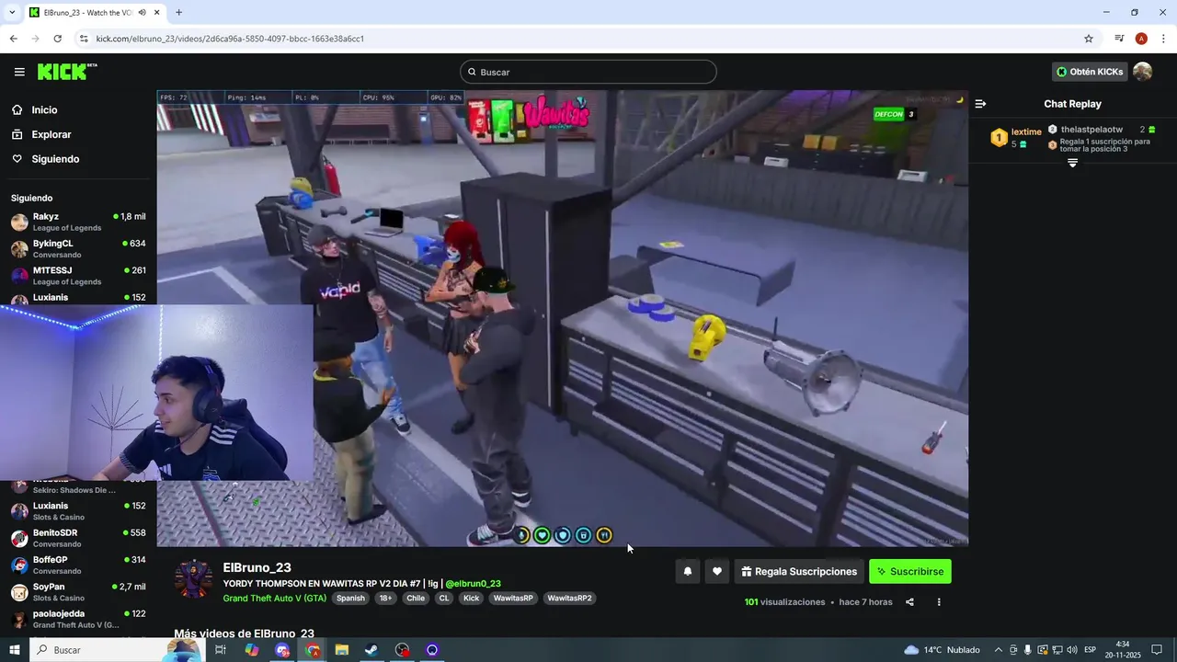Click the ElBruno_23 channel name
This screenshot has width=1177, height=662.
coord(257,567)
